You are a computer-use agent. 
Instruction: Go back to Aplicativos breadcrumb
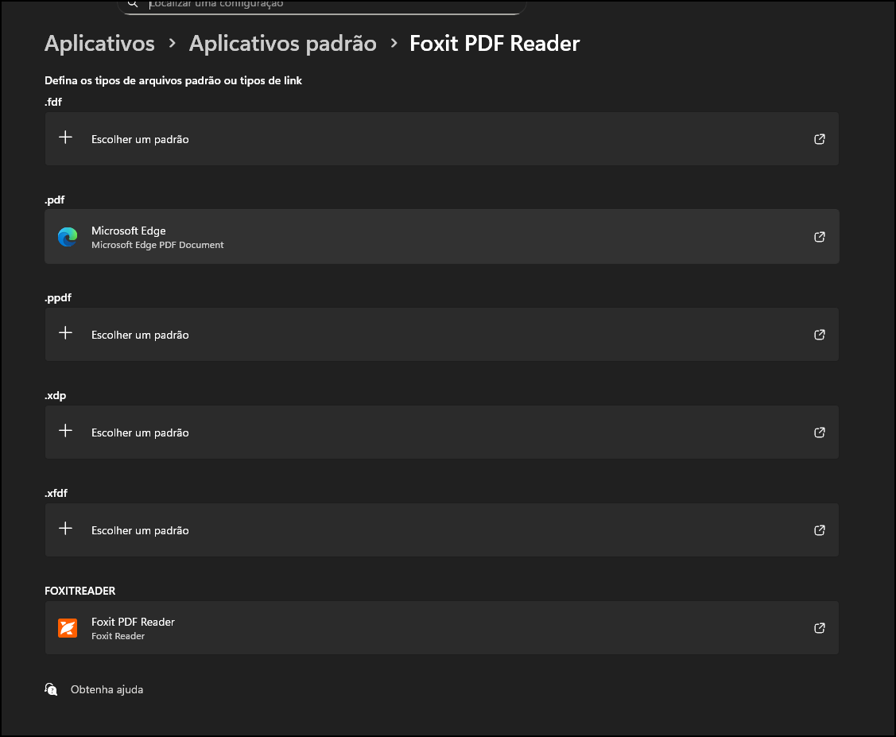(99, 43)
